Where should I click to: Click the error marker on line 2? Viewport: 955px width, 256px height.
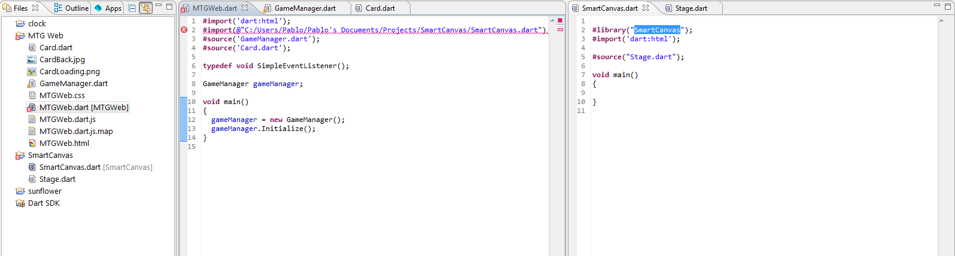tap(184, 29)
